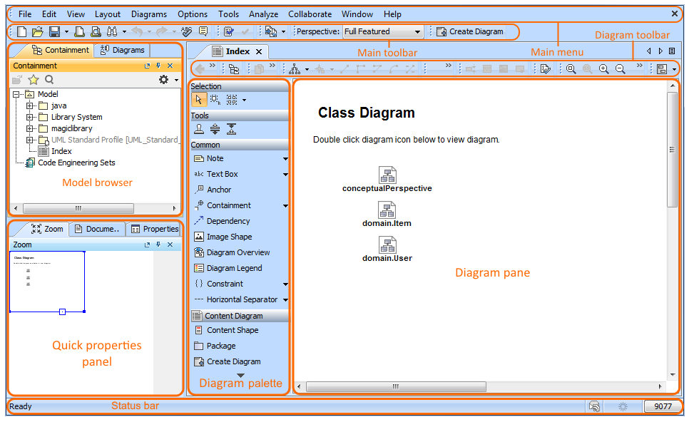Toggle the sticky stamp tool under Tools

coord(199,129)
